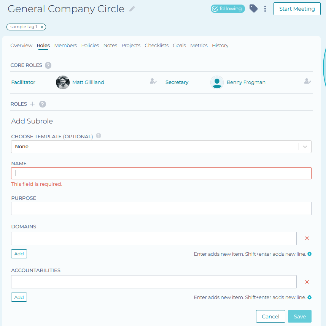The width and height of the screenshot is (326, 326).
Task: Remove sample tag 1 with x
Action: (42, 27)
